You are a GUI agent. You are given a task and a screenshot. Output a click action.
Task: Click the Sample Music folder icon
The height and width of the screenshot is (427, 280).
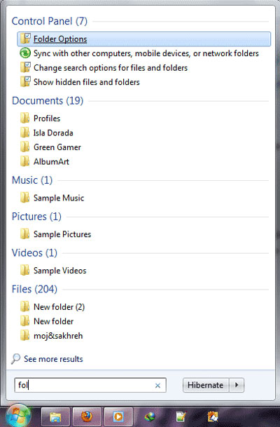(24, 198)
